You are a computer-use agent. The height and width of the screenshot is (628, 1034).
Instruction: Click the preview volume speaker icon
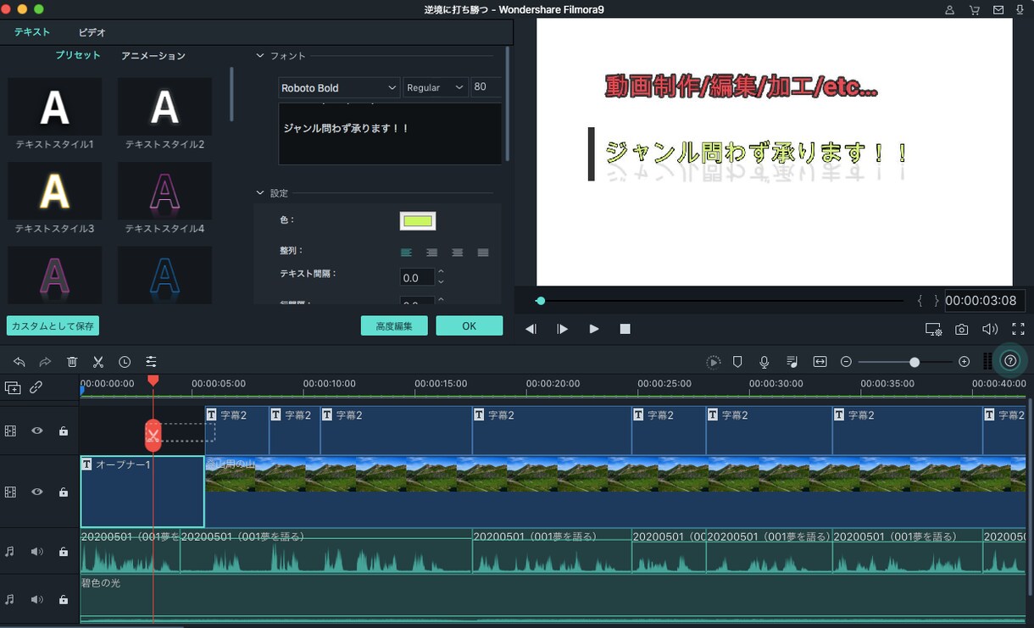pyautogui.click(x=990, y=329)
